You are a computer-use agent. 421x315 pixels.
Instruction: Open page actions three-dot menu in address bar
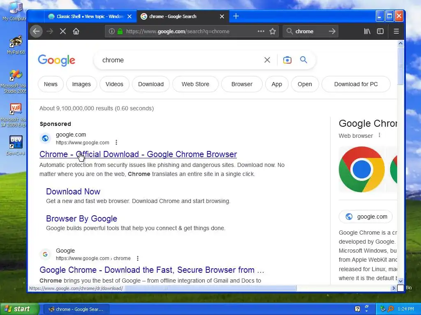(x=261, y=31)
